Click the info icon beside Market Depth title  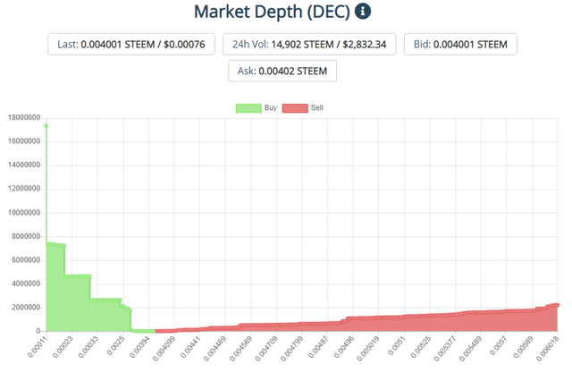[x=363, y=11]
